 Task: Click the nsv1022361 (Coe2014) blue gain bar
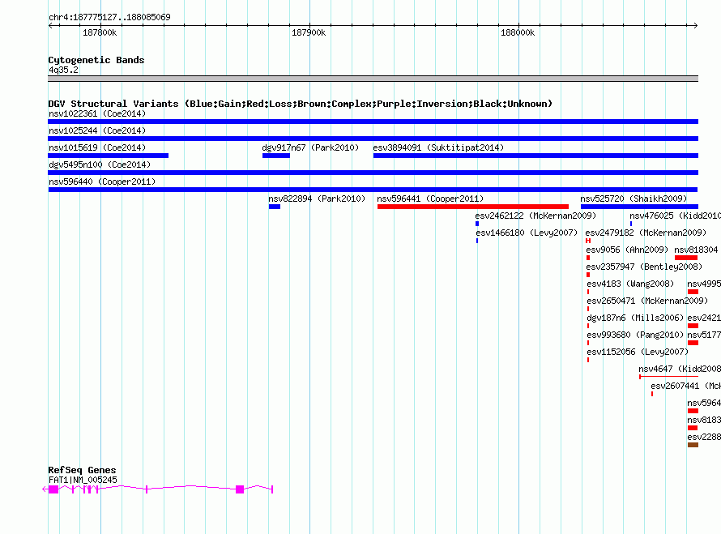coord(373,122)
